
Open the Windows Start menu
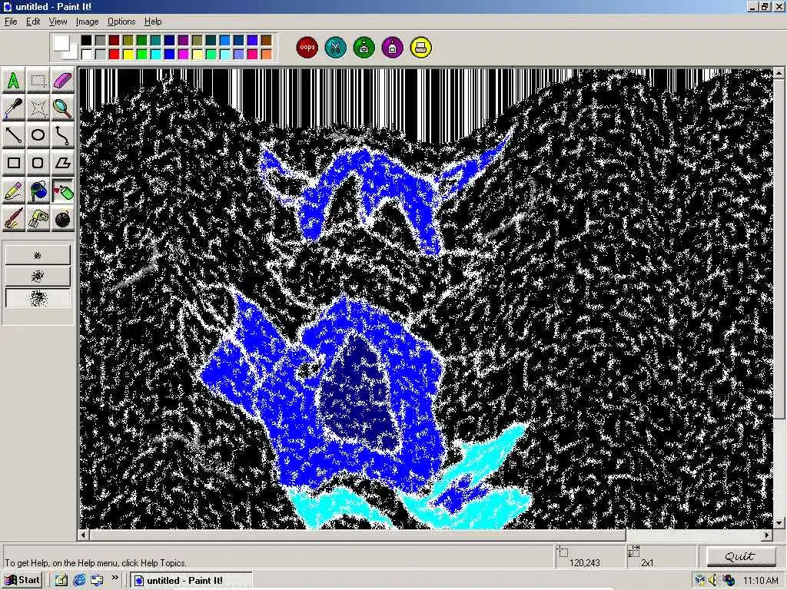point(22,580)
